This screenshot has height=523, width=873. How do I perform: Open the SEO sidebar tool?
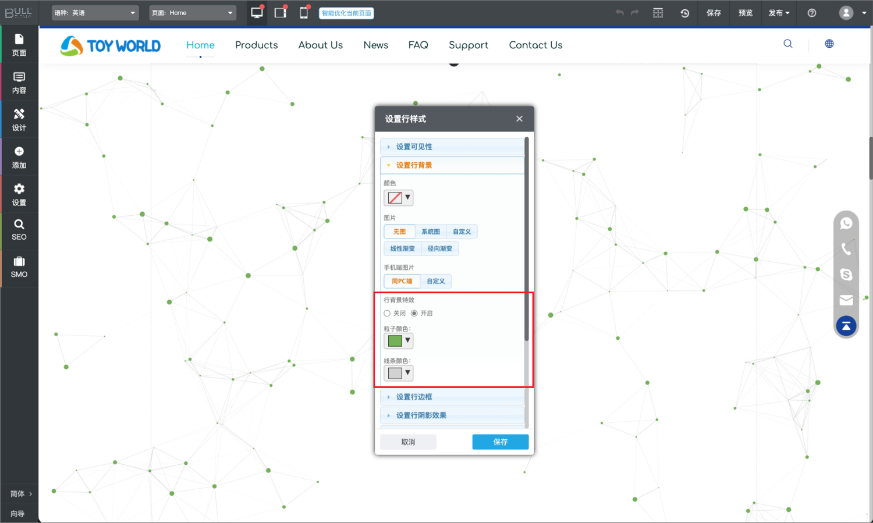pyautogui.click(x=19, y=229)
